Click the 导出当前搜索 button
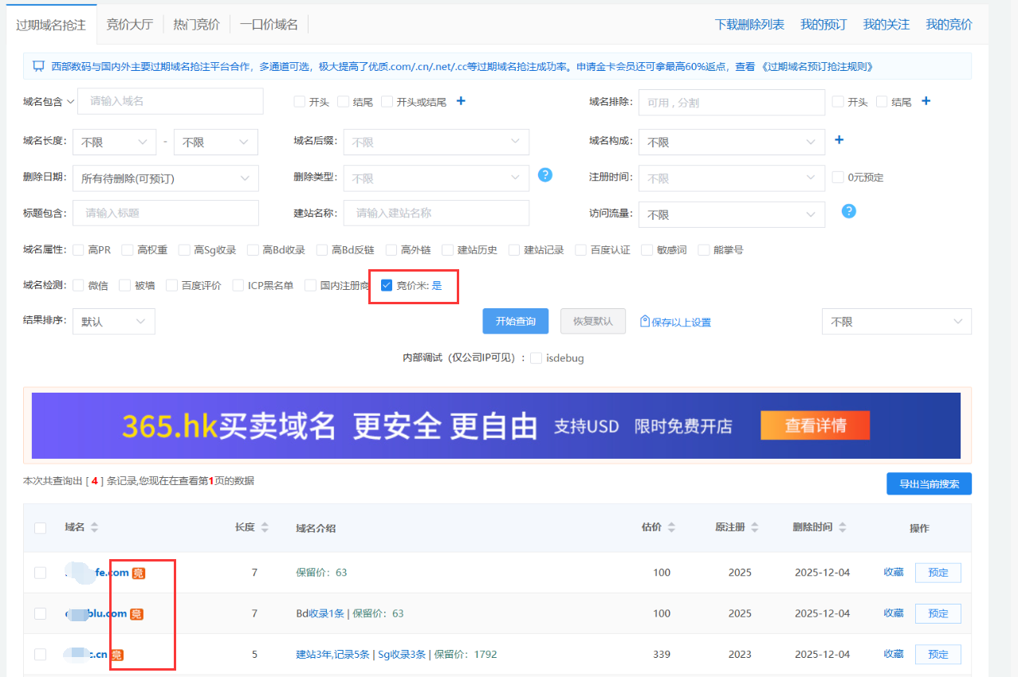The image size is (1018, 677). point(929,483)
